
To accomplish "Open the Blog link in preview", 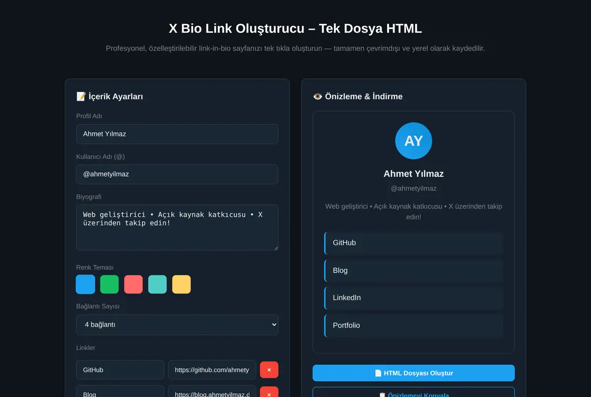I will [x=414, y=270].
